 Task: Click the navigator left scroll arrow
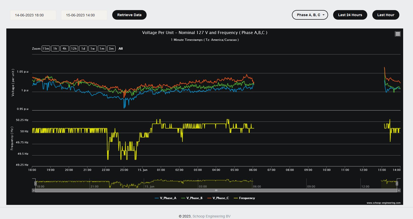pos(34,191)
